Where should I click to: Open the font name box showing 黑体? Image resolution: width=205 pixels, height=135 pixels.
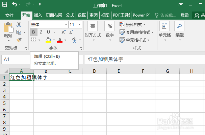coord(49,24)
